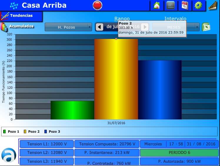This screenshot has height=166, width=220.
Task: Expand the H. Pozos dropdown arrow
Action: [x=89, y=27]
